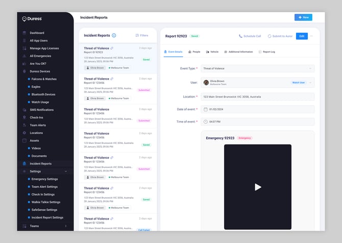Open Bluetooth Devices page
Viewport: 342px width, 243px height.
(43, 94)
